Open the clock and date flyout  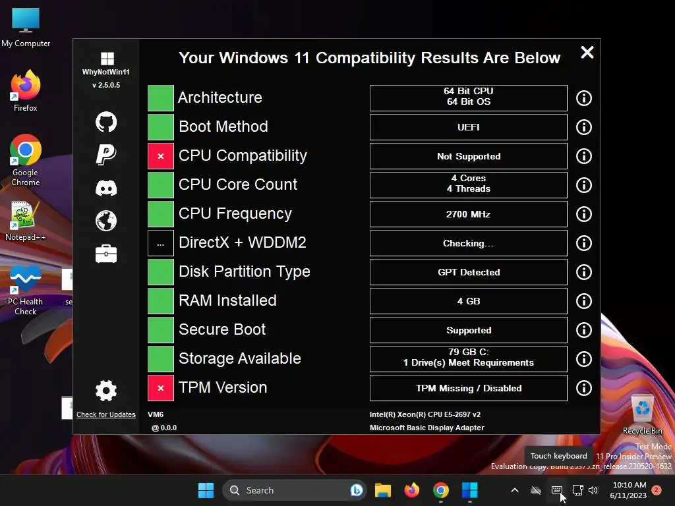629,490
